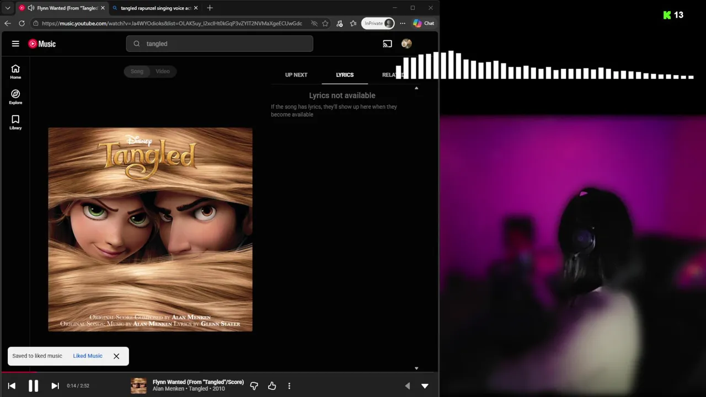Skip to previous track
Viewport: 706px width, 397px height.
point(12,386)
